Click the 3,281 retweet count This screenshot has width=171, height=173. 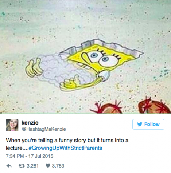click(32, 166)
